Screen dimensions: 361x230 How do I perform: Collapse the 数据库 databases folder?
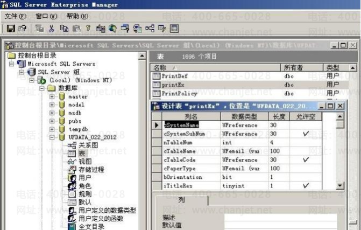[41, 88]
